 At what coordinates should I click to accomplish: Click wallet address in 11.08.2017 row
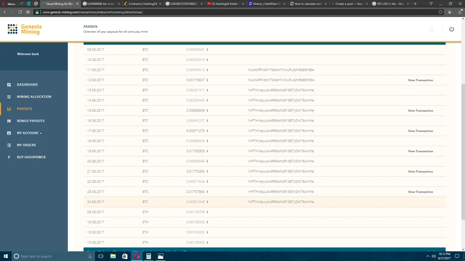point(281,70)
